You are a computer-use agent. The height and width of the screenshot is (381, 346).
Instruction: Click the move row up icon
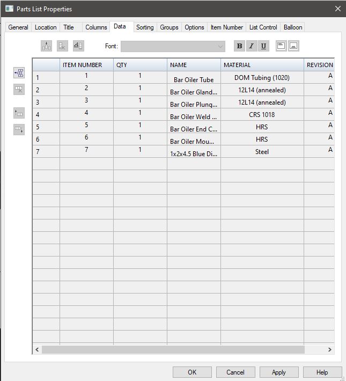[19, 113]
